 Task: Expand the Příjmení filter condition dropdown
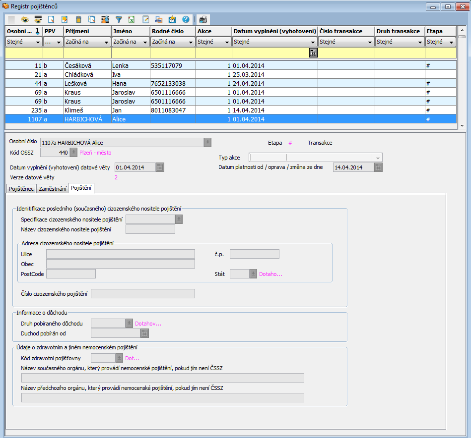pos(106,43)
